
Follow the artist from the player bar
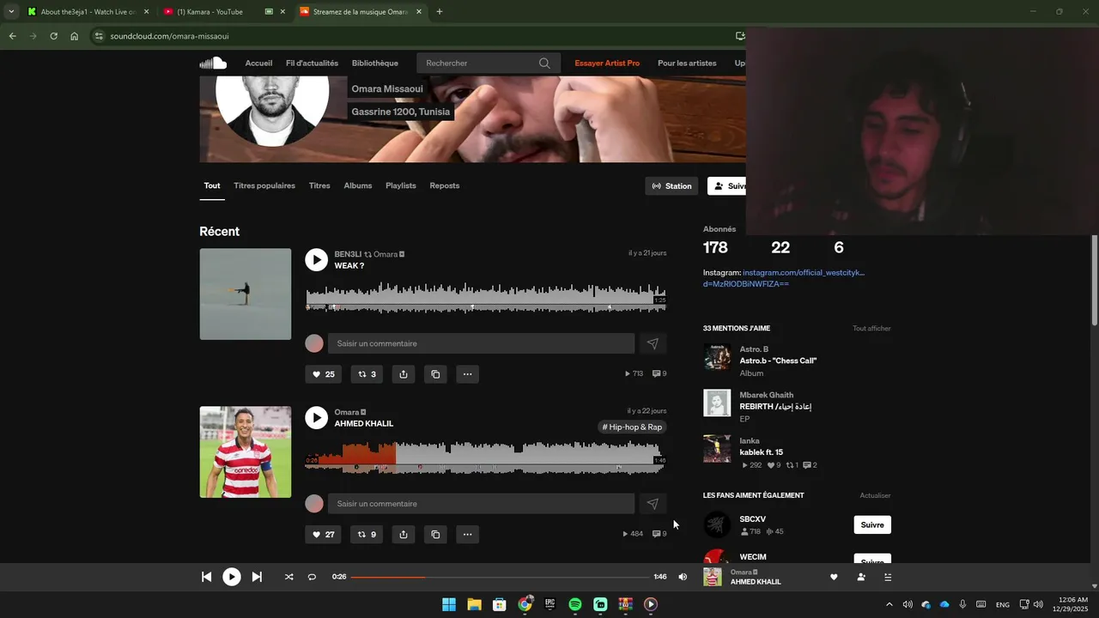click(x=861, y=577)
